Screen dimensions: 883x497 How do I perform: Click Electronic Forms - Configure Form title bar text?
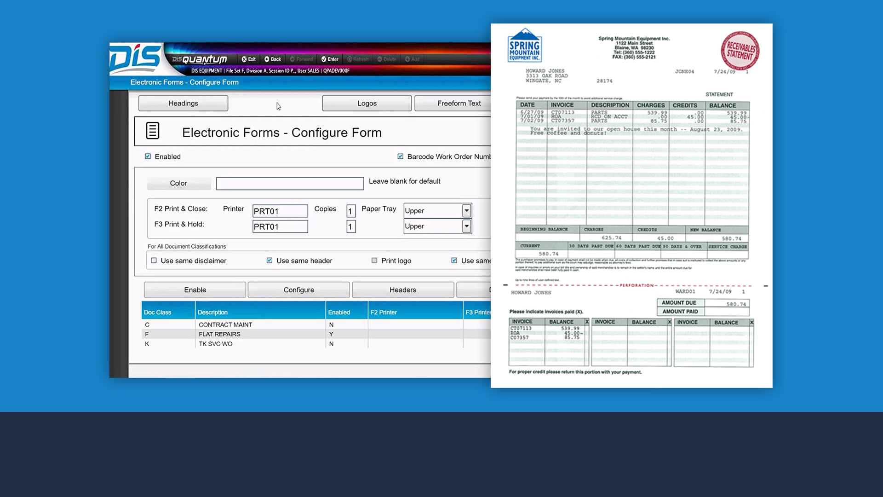184,82
